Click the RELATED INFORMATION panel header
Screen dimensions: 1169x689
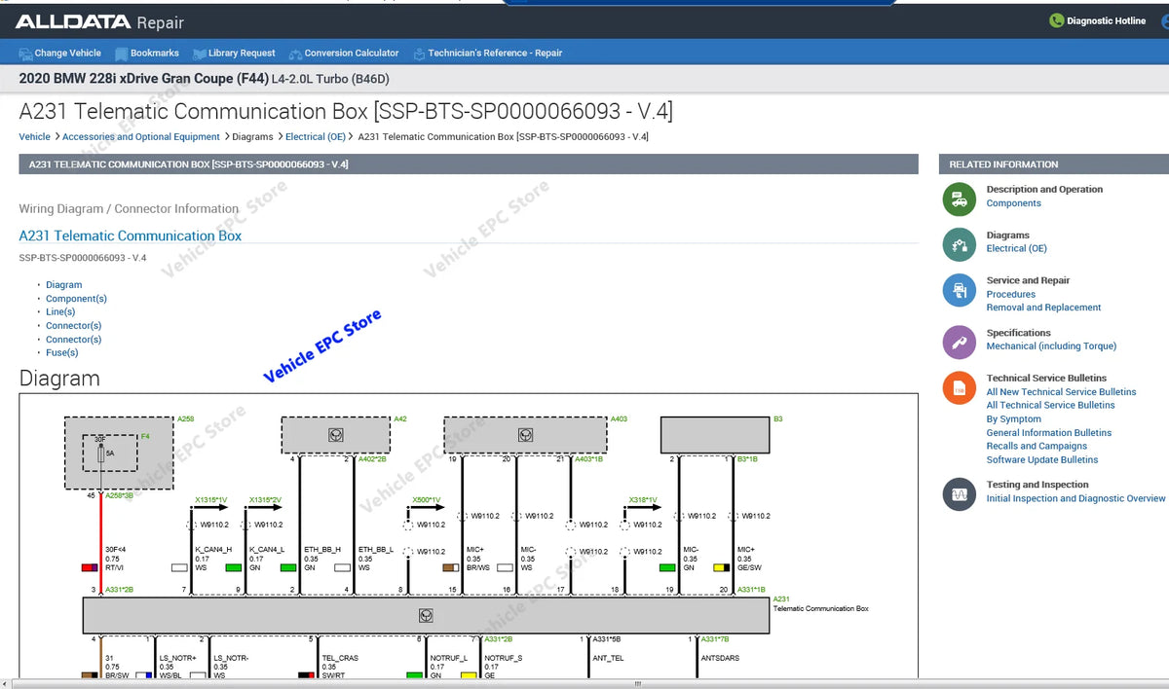tap(1053, 164)
